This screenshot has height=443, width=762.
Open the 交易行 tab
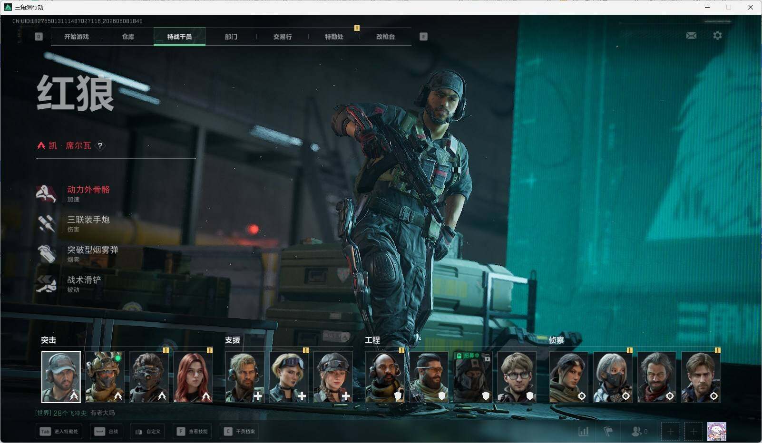283,37
